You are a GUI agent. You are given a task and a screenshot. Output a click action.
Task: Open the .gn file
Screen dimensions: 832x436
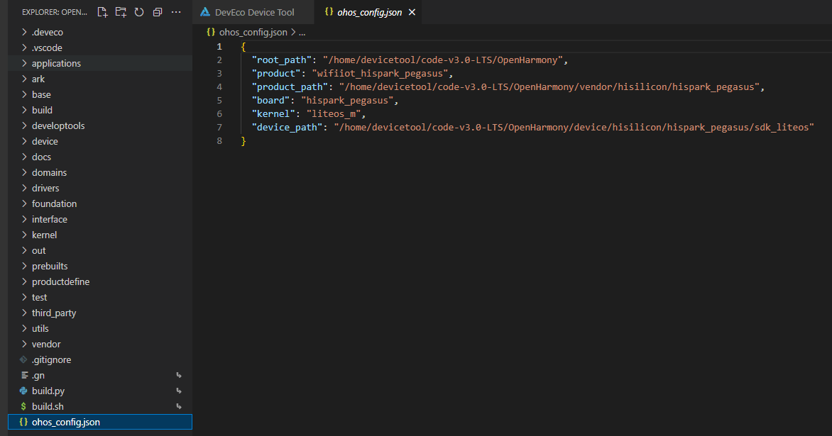click(100, 376)
